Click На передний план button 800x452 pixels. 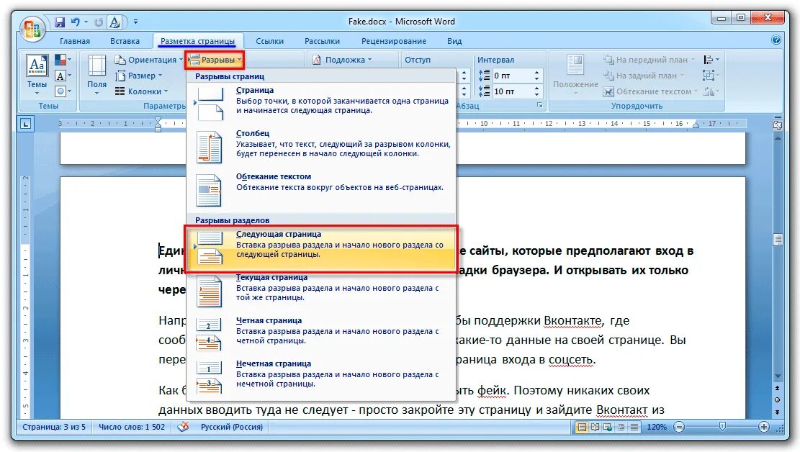[x=649, y=60]
